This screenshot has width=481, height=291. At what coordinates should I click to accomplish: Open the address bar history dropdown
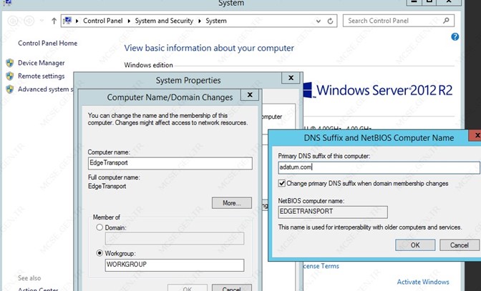319,21
